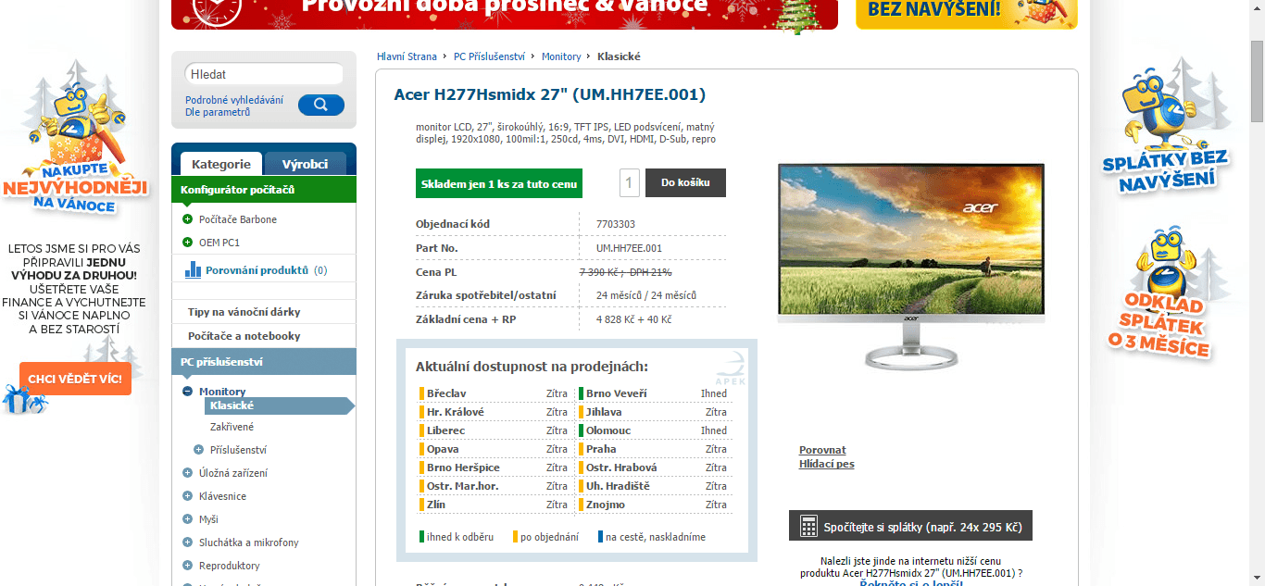
Task: Select Uh. Hradiště store availability row
Action: pyautogui.click(x=654, y=486)
